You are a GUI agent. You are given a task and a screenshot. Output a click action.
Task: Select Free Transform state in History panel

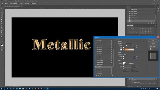pyautogui.click(x=134, y=11)
